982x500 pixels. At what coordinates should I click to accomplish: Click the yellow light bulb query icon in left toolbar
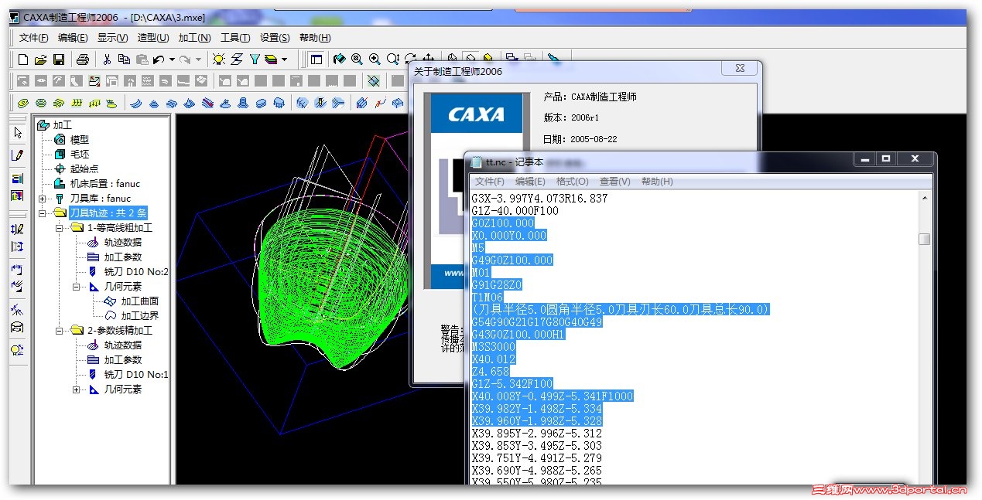[17, 349]
